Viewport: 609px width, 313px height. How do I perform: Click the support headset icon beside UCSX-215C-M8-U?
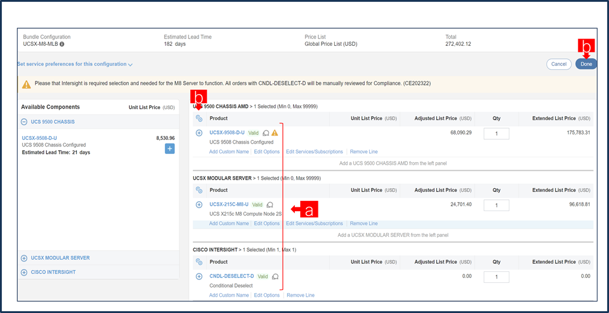tap(270, 204)
